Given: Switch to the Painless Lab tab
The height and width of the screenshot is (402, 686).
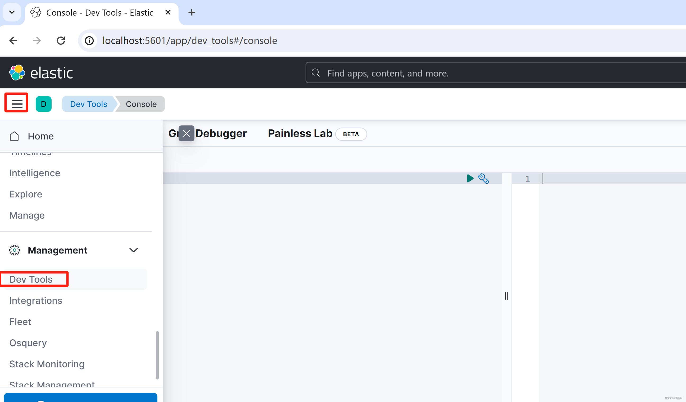Looking at the screenshot, I should [x=300, y=133].
